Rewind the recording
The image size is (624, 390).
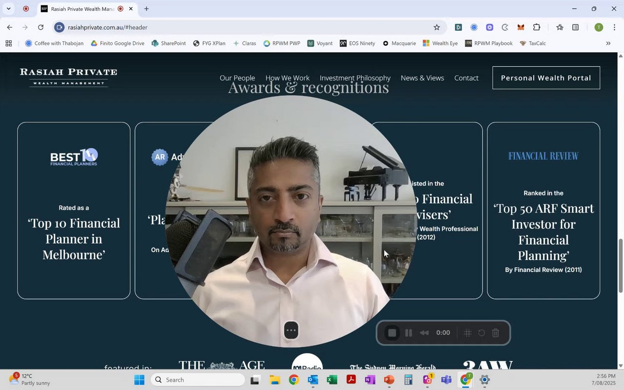pos(424,333)
